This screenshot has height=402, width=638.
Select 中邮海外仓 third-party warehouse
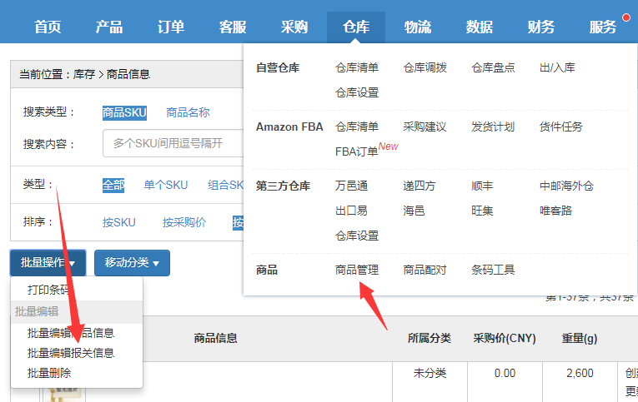(566, 186)
